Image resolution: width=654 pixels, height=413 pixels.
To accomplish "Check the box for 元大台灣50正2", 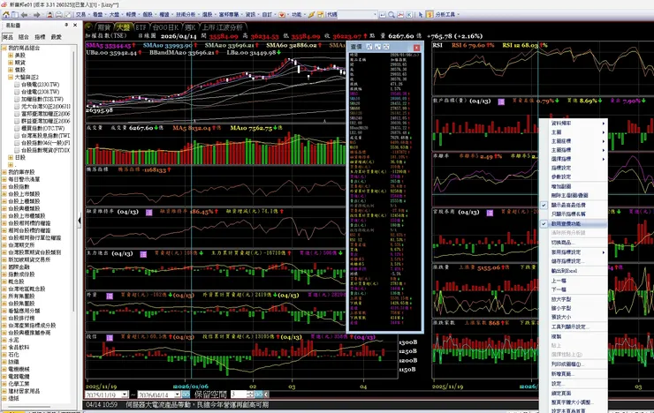I will coord(17,107).
